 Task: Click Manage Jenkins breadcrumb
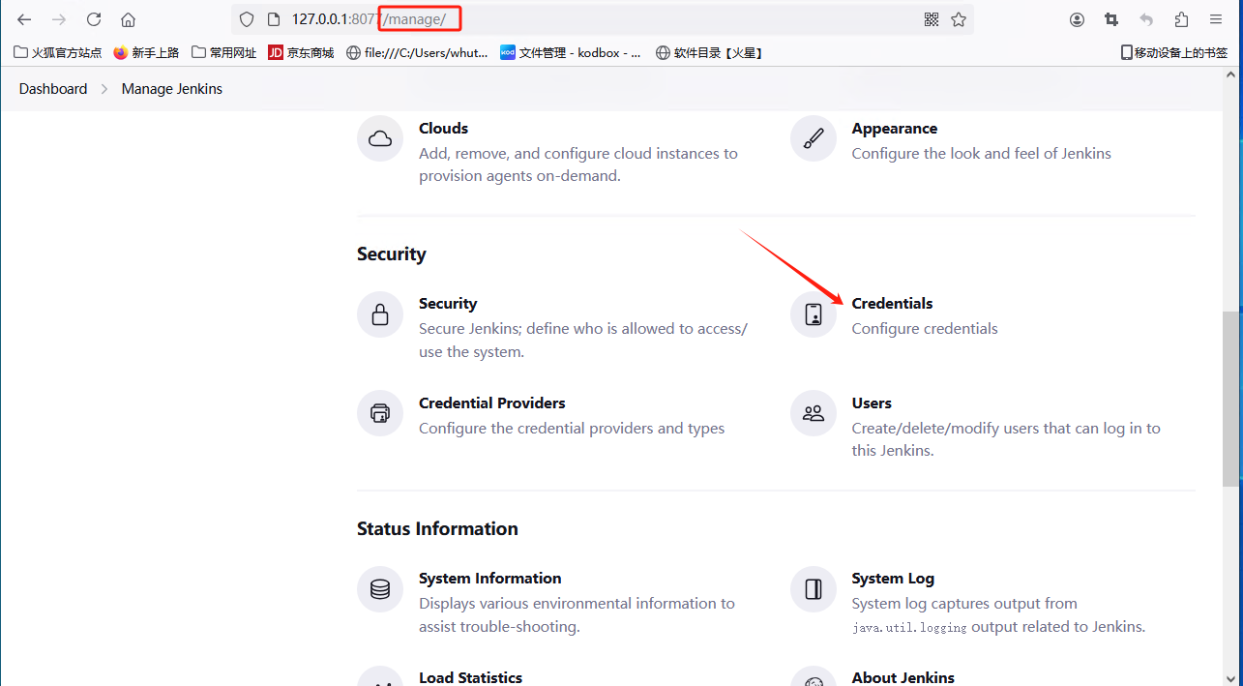172,89
